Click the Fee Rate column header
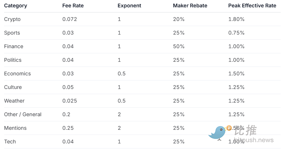 point(72,6)
